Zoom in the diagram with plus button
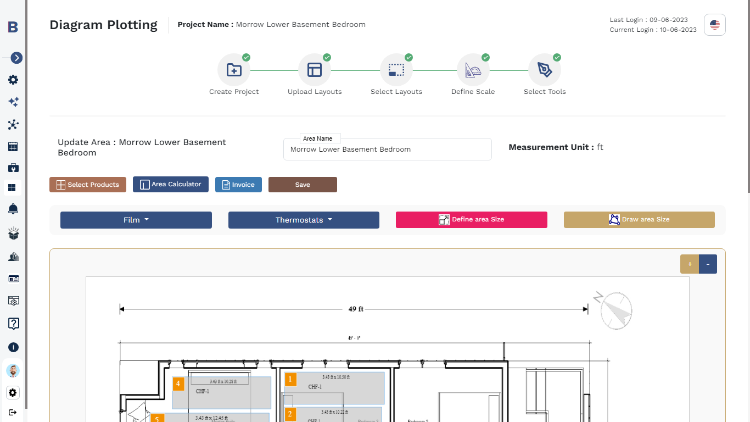This screenshot has width=750, height=422. click(x=690, y=264)
